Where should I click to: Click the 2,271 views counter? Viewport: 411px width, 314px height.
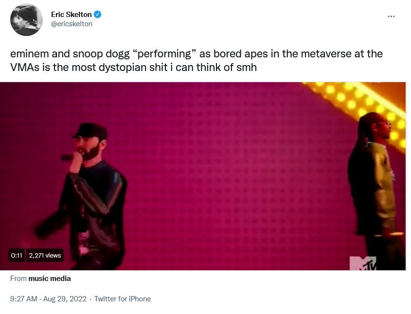point(45,255)
